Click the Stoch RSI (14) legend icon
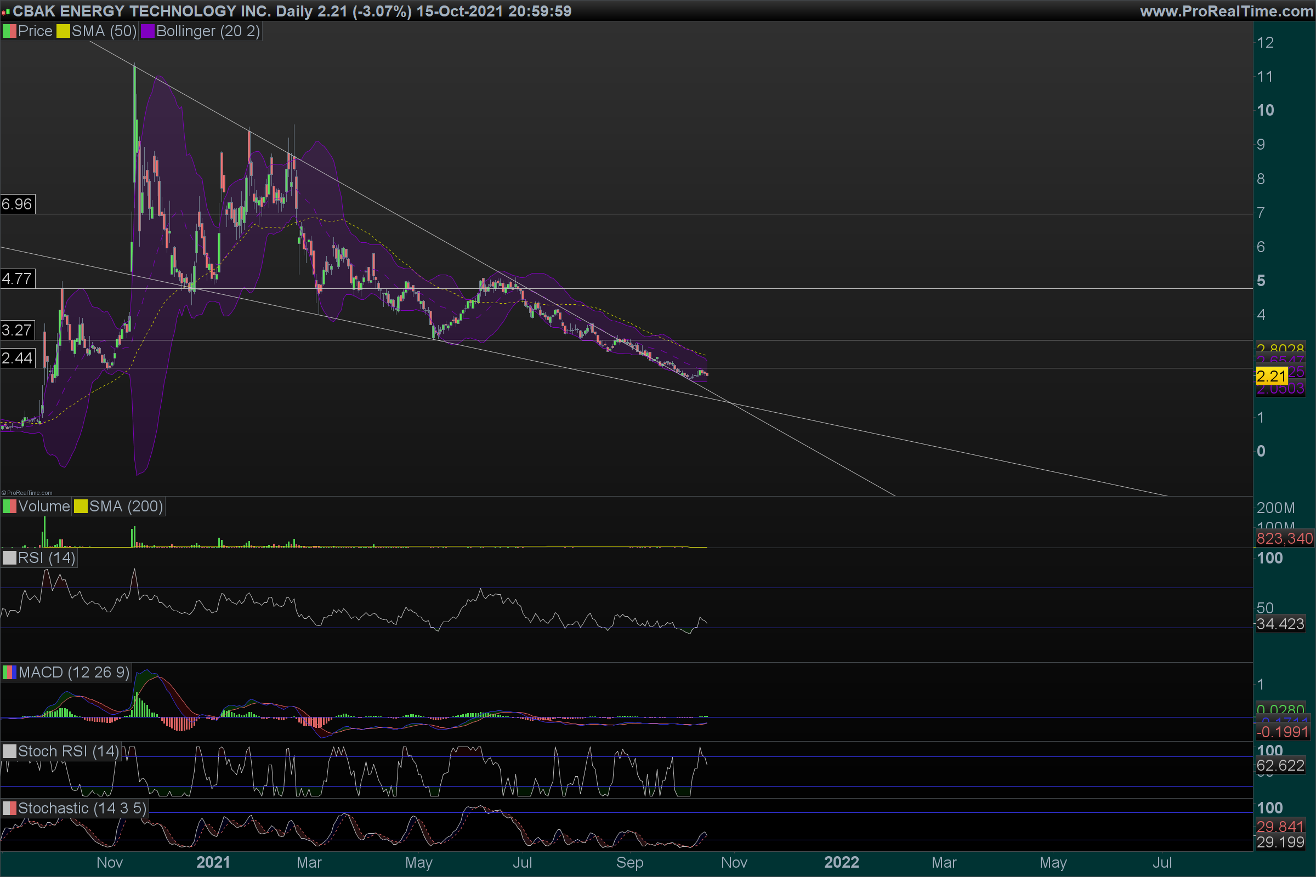1316x877 pixels. pyautogui.click(x=9, y=751)
